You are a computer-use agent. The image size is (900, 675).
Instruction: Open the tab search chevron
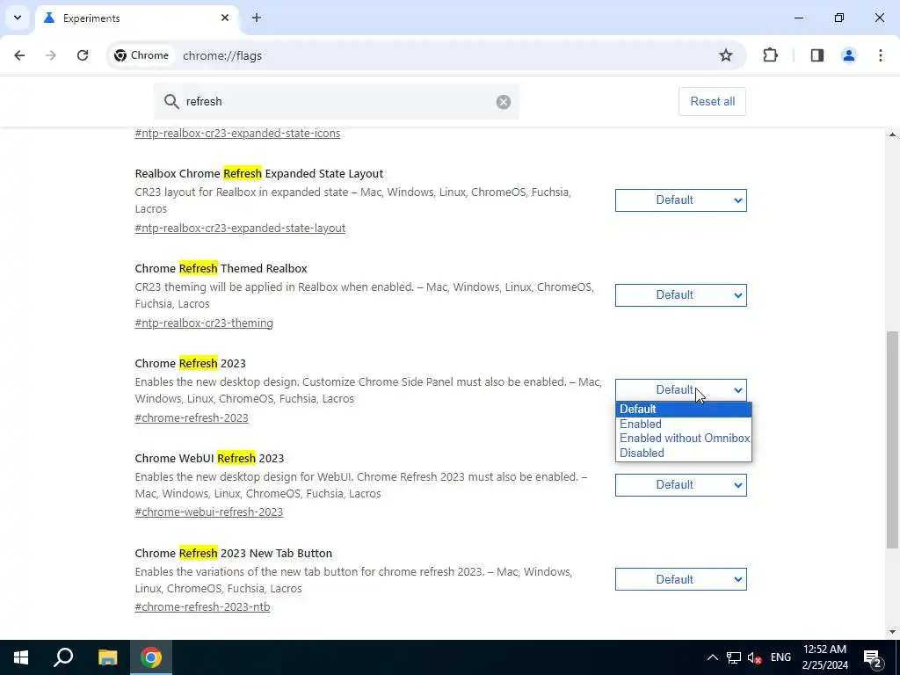(18, 18)
